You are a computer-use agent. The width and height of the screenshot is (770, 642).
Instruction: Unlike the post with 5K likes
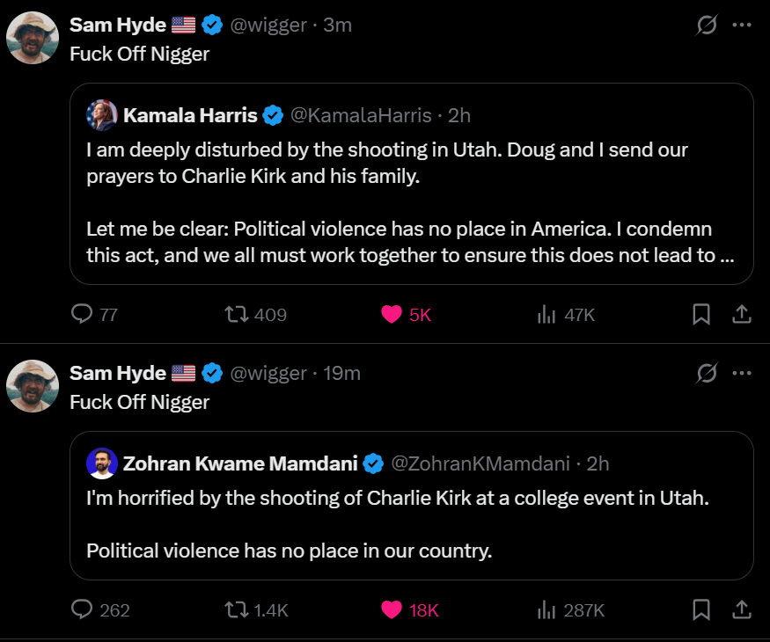point(392,314)
